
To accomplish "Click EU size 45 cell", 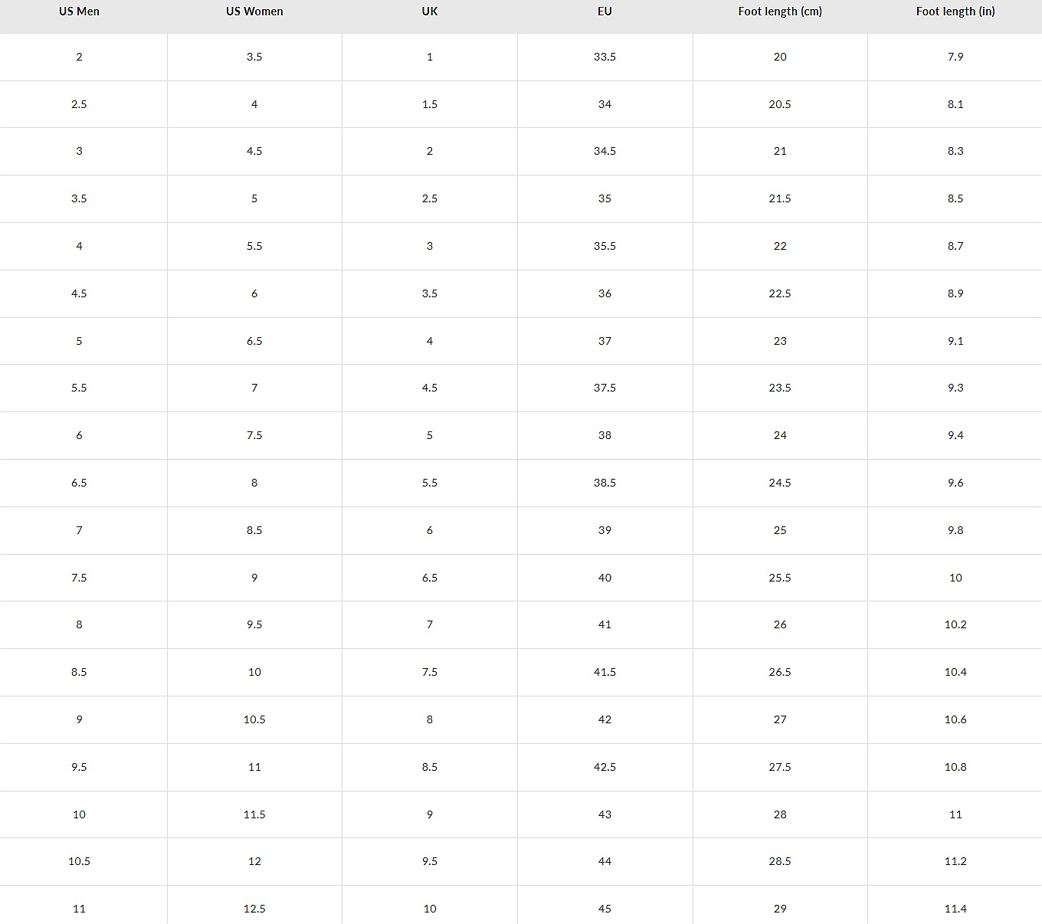I will coord(605,909).
